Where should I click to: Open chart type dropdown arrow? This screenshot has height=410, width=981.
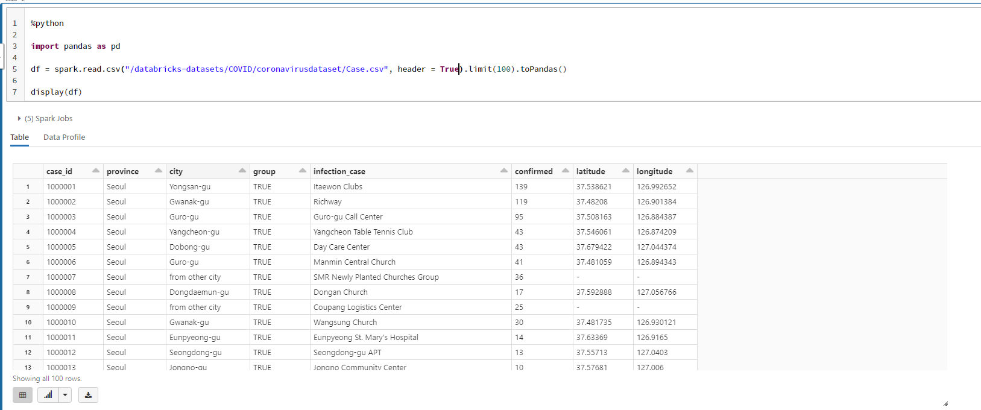[x=65, y=395]
